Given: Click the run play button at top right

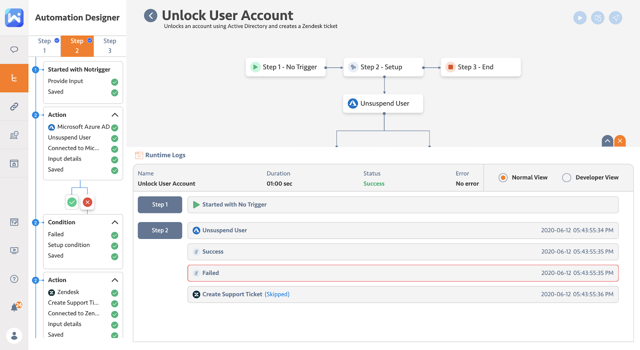Looking at the screenshot, I should [x=580, y=18].
